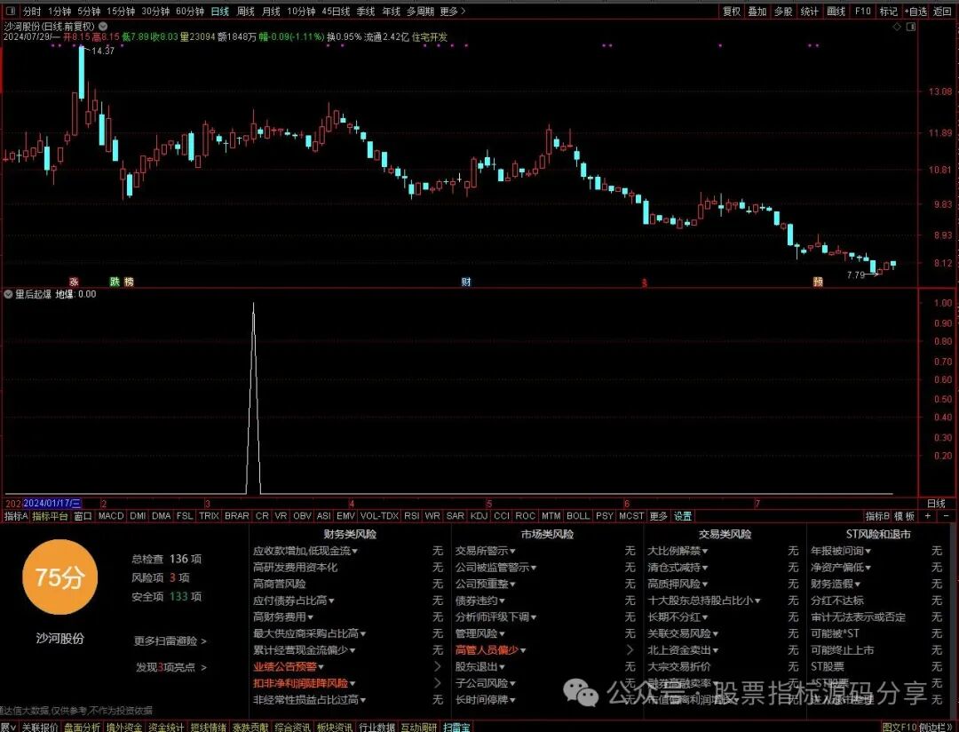Expand 年报被问询 dropdown
Image resolution: width=959 pixels, height=732 pixels.
click(x=841, y=551)
